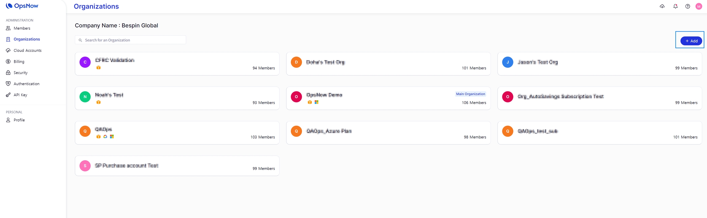Open the notifications bell
707x218 pixels.
675,6
